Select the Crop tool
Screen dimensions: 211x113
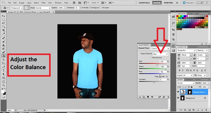click(x=4, y=30)
